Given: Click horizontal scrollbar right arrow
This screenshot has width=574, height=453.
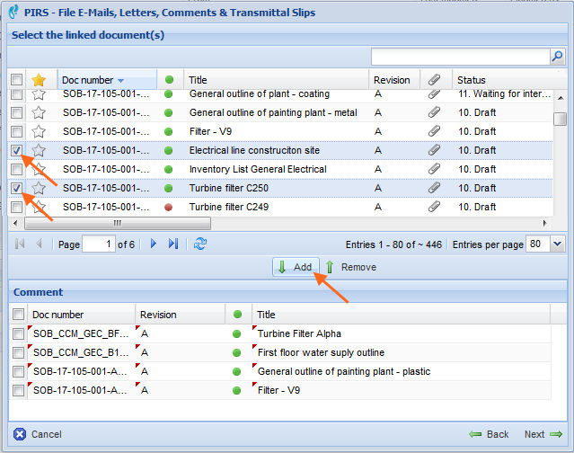Looking at the screenshot, I should point(544,223).
